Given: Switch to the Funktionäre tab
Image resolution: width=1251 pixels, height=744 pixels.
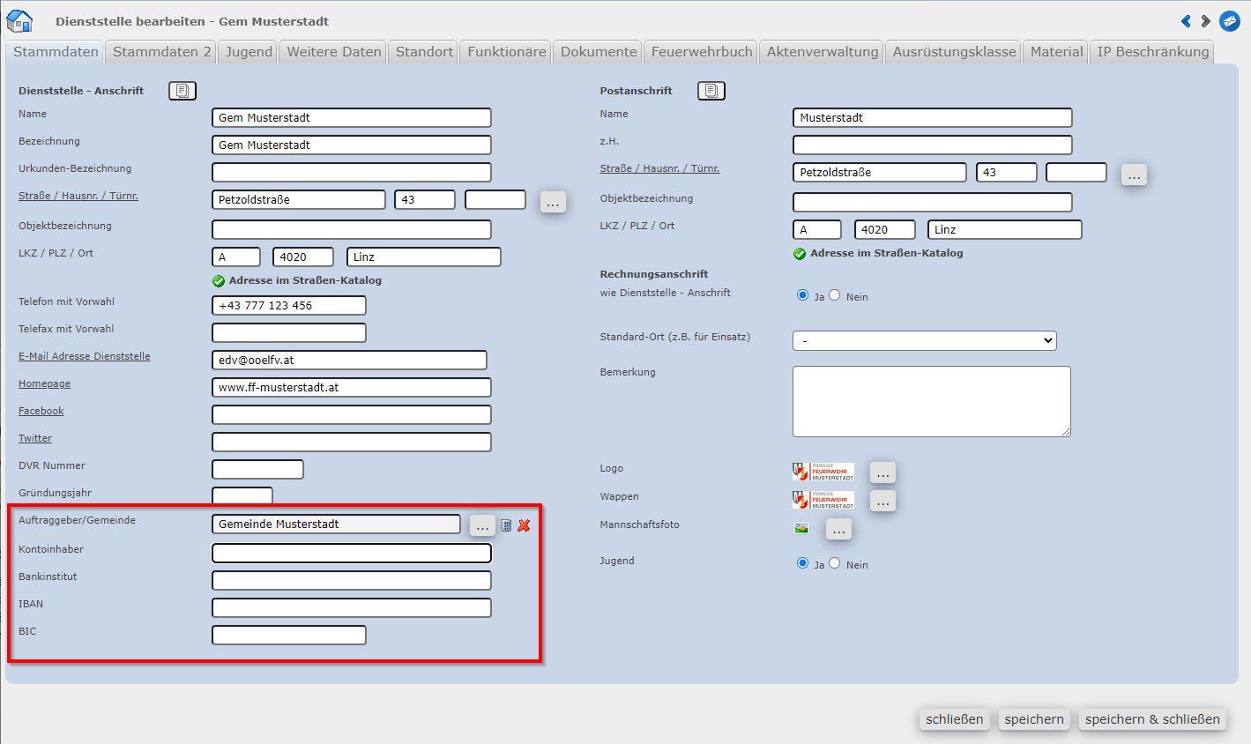Looking at the screenshot, I should pyautogui.click(x=507, y=52).
